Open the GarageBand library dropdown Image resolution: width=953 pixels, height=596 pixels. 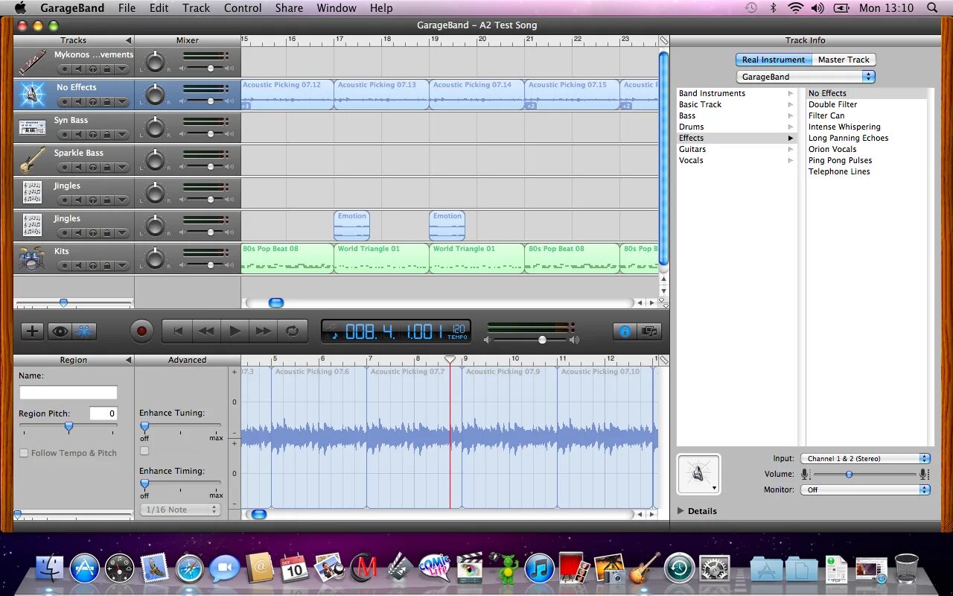tap(806, 77)
